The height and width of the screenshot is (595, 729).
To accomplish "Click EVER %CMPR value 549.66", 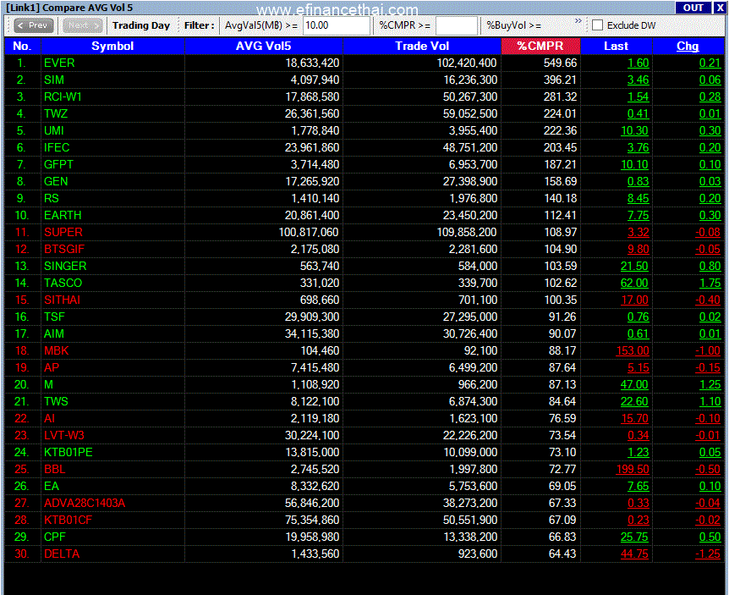I will [560, 63].
